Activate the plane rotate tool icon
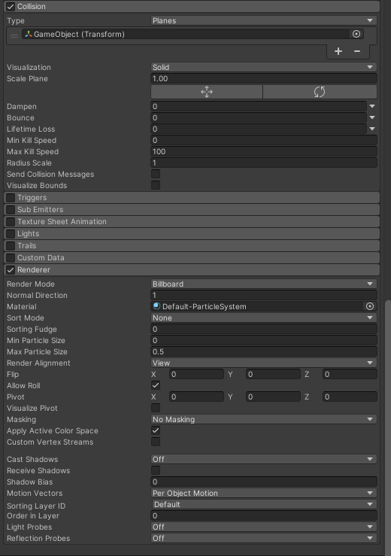Viewport: 391px width, 556px height. click(x=320, y=92)
